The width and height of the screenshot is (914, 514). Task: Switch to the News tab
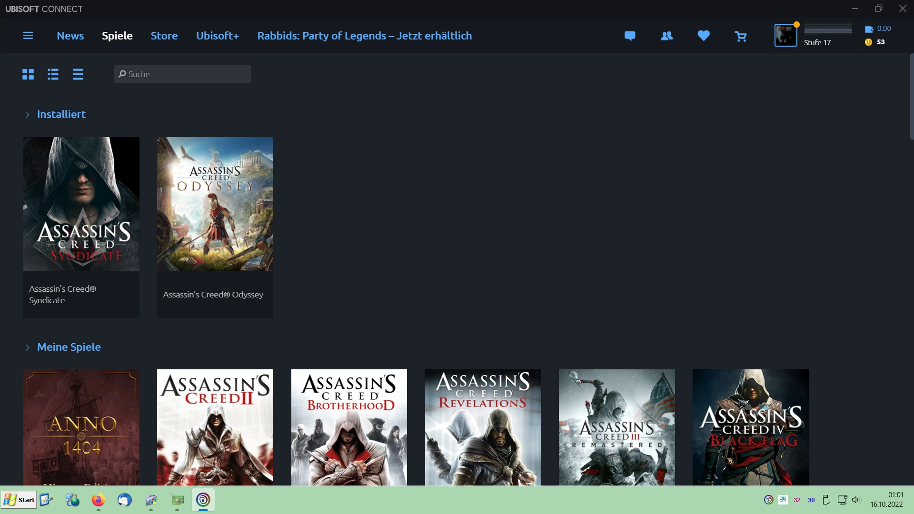pos(70,36)
